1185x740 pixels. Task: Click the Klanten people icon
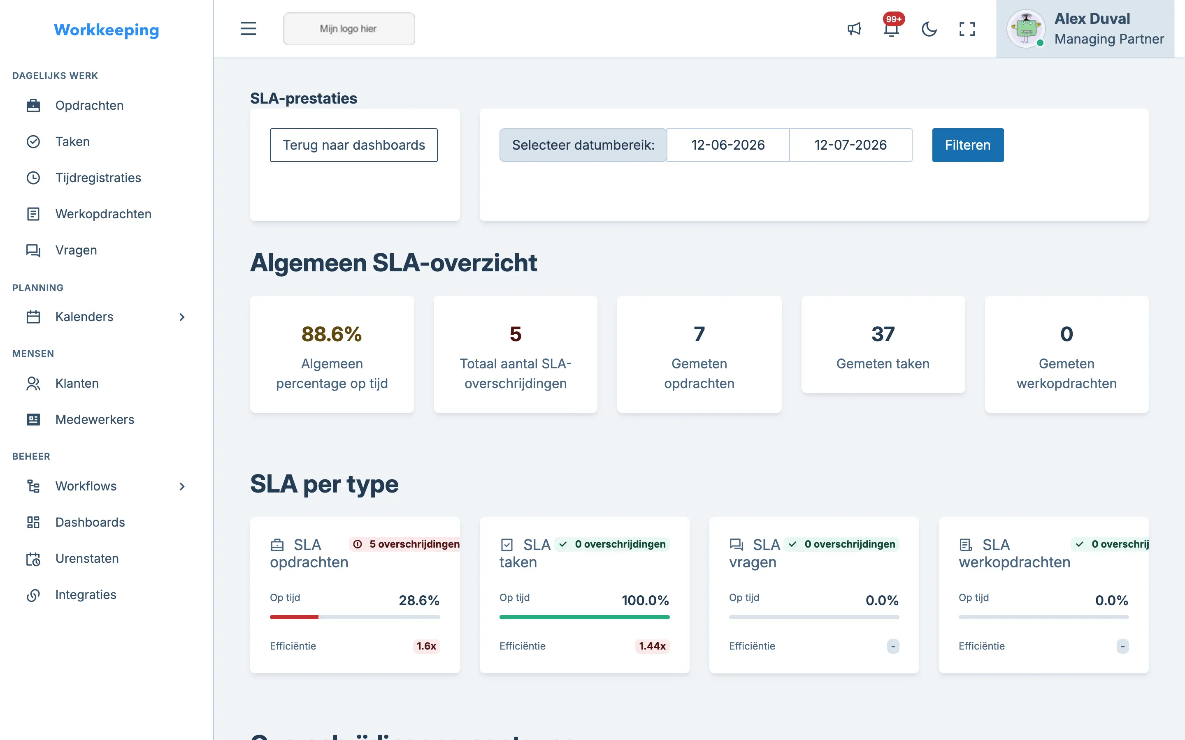33,383
